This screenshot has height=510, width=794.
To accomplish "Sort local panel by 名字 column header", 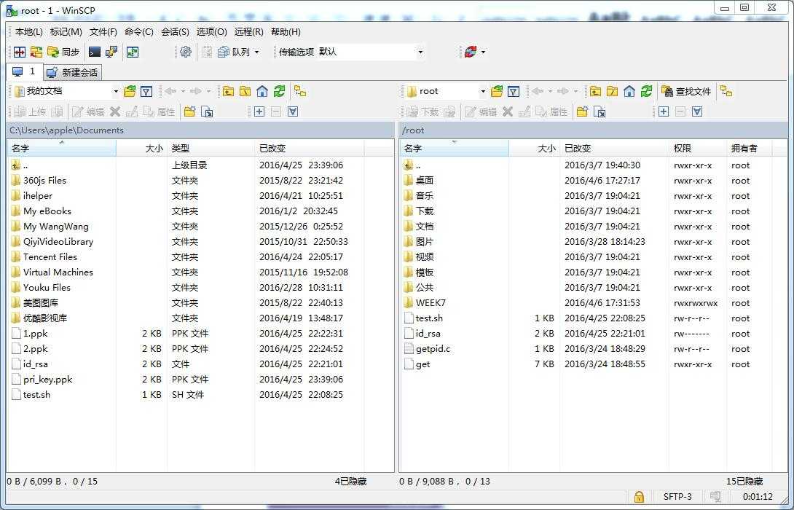I will click(x=62, y=148).
